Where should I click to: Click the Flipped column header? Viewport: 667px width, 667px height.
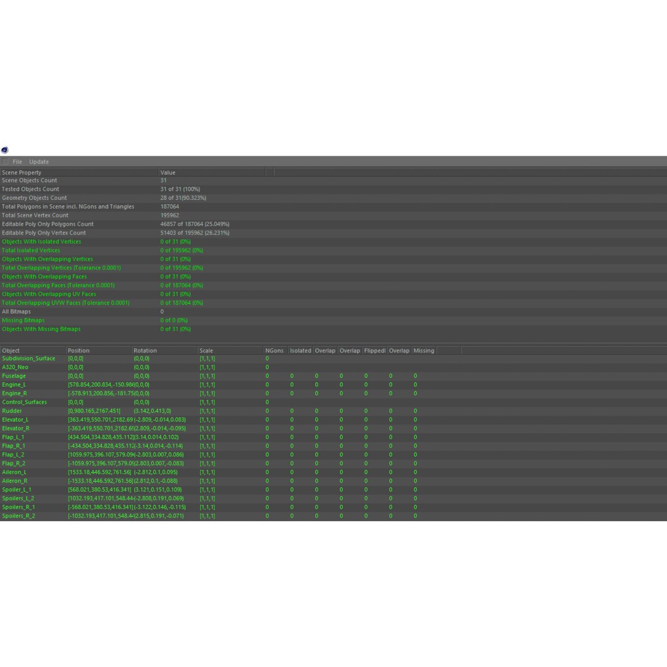click(x=374, y=351)
